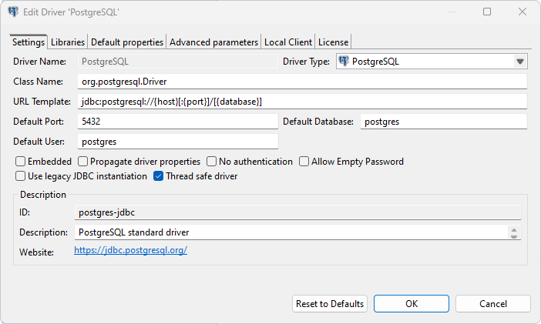Switch to the Libraries tab
Image resolution: width=541 pixels, height=324 pixels.
click(68, 42)
